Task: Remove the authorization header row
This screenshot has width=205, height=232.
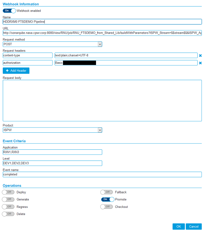Action: coord(200,63)
